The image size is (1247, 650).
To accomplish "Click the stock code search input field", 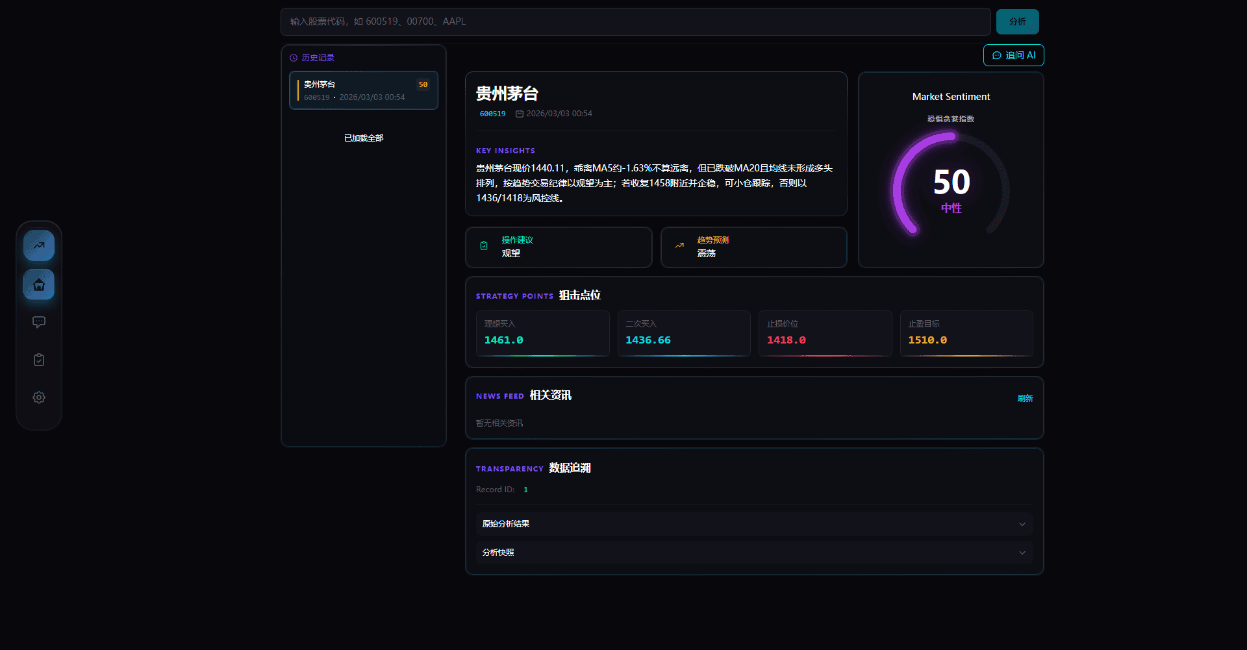I will point(635,21).
